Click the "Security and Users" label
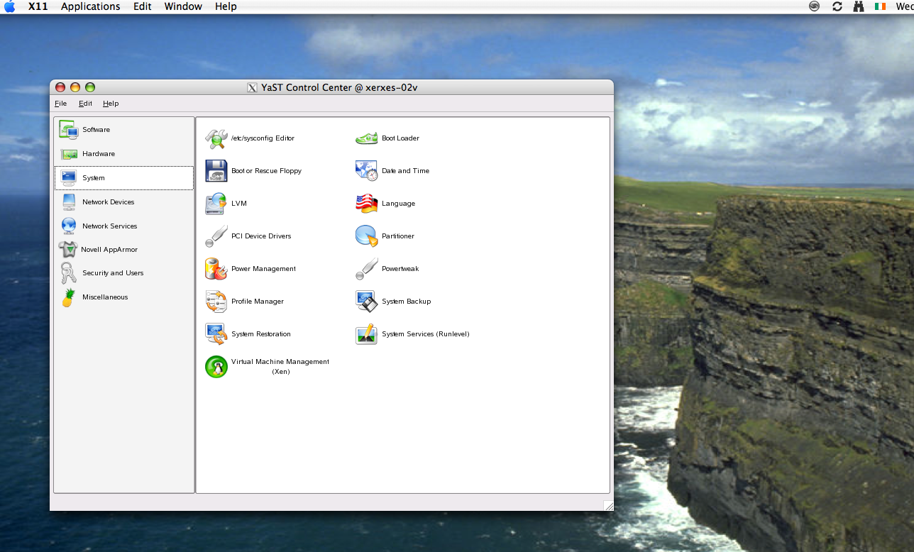This screenshot has width=914, height=552. 113,273
